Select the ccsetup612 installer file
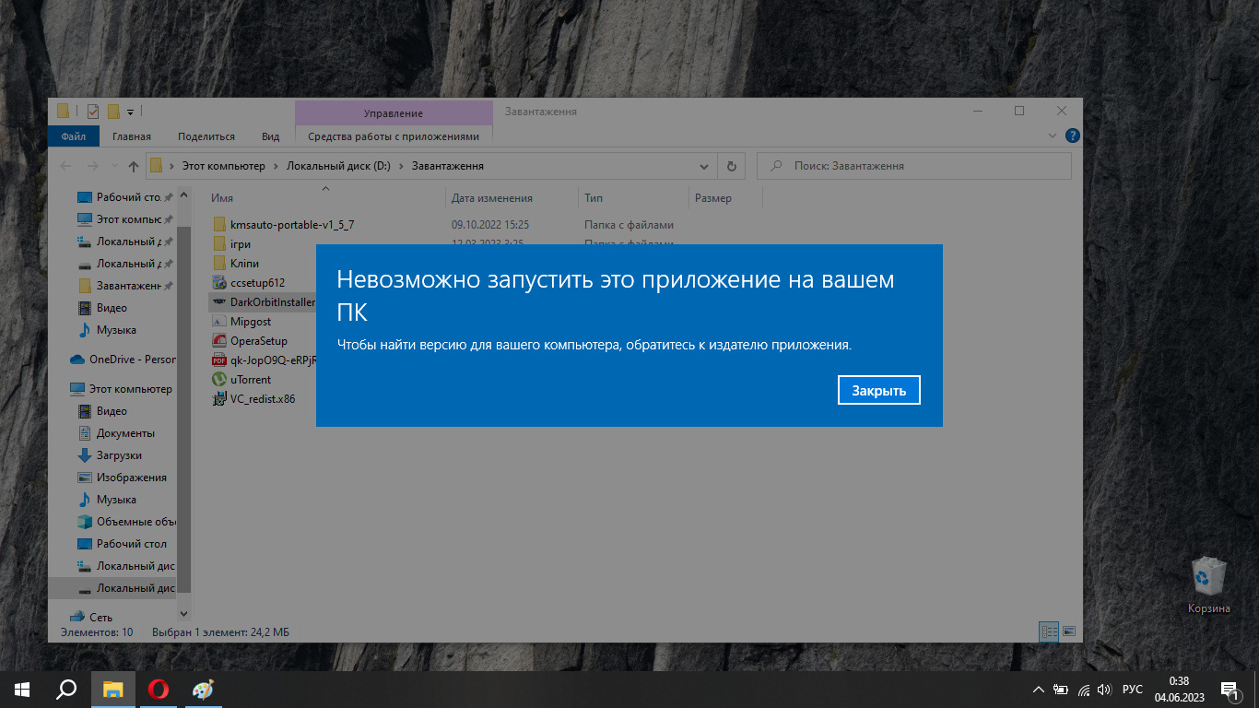Viewport: 1259px width, 708px height. (257, 282)
